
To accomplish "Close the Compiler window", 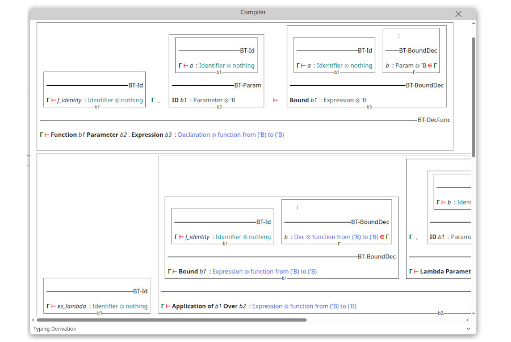I will click(458, 14).
